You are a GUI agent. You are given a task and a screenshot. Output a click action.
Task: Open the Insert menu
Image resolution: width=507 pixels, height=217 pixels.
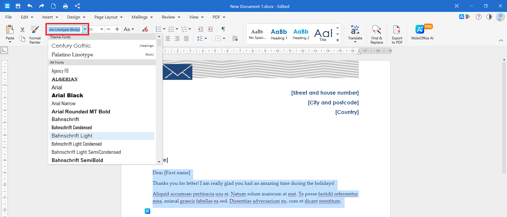pyautogui.click(x=50, y=17)
